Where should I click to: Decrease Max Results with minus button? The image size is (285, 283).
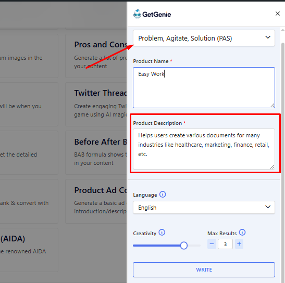click(x=212, y=244)
